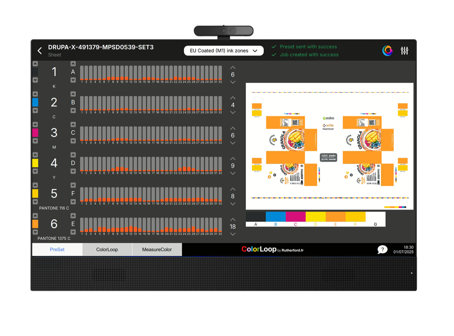
Task: Move unit 4 Y up arrow
Action: 35,155
